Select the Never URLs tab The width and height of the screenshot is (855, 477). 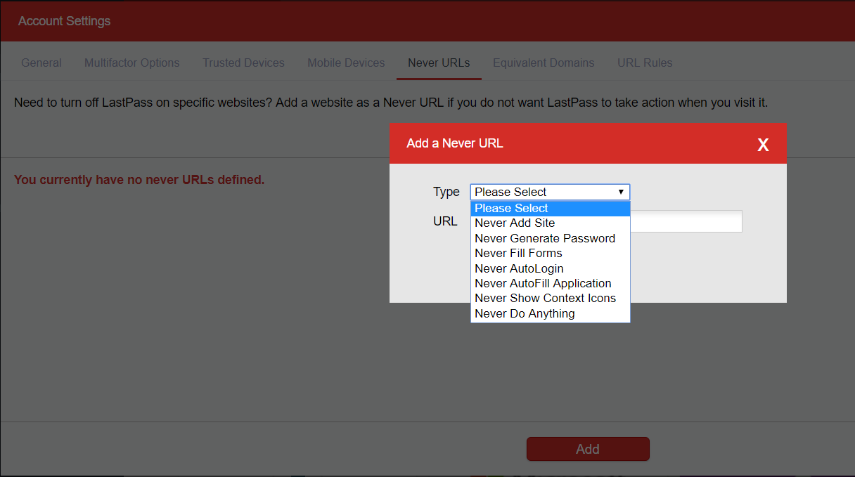click(439, 63)
